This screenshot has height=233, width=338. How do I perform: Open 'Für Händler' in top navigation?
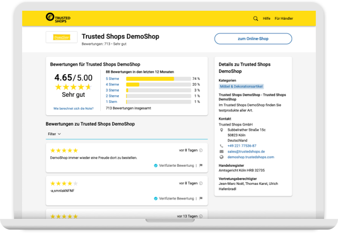[x=284, y=19]
